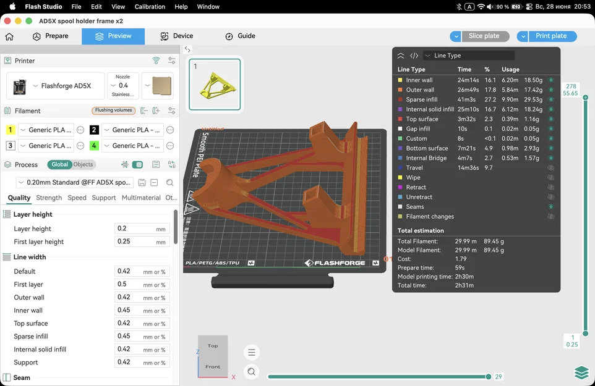Click the viewport zoom magnifier icon

(252, 372)
